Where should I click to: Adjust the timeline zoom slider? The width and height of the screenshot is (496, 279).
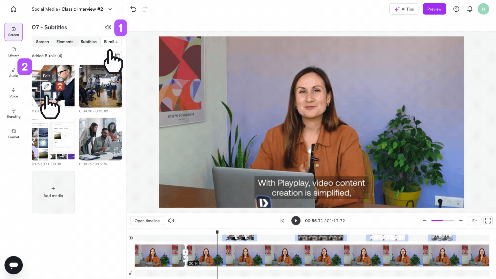(443, 221)
